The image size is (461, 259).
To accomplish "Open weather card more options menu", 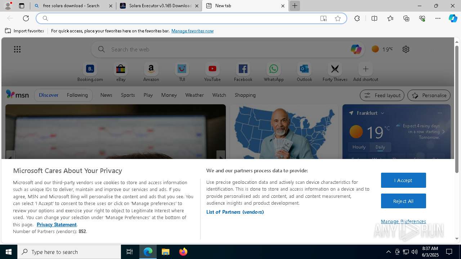I will pyautogui.click(x=439, y=113).
